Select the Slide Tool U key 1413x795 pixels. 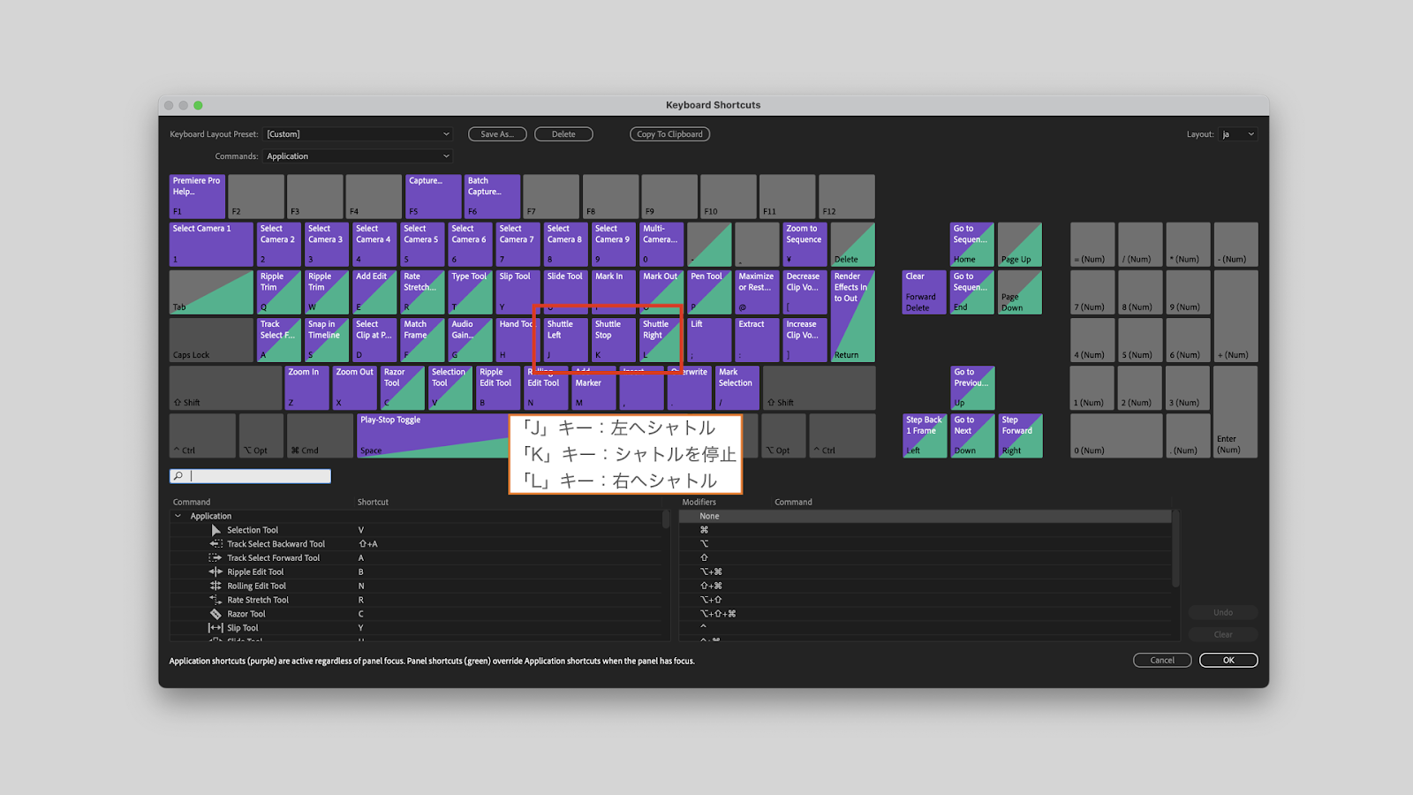point(566,292)
